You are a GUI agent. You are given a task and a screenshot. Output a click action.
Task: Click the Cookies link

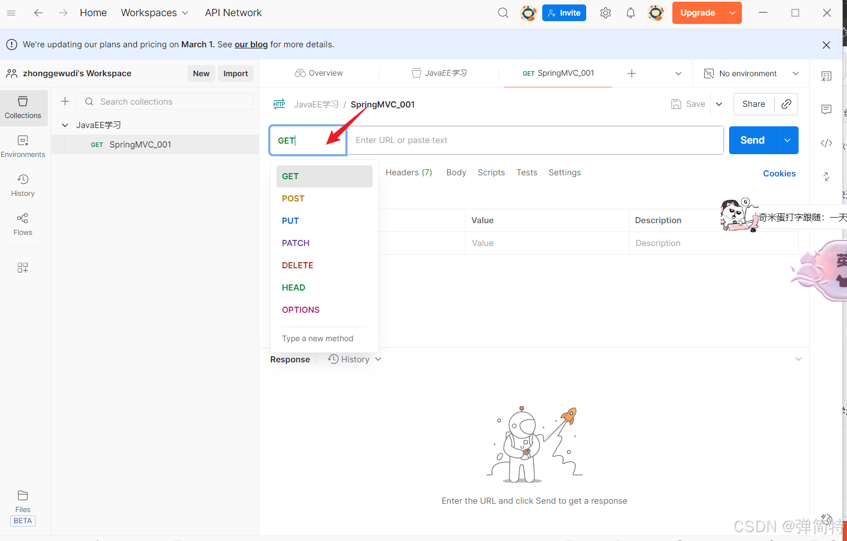click(x=779, y=174)
